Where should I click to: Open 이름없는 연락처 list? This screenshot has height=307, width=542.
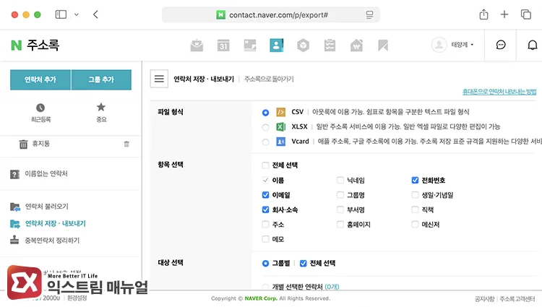46,173
